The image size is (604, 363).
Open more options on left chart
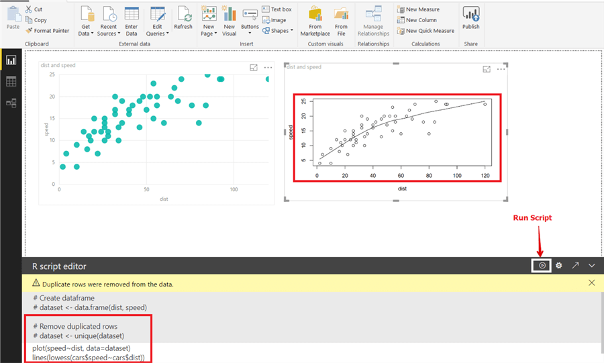pyautogui.click(x=268, y=68)
